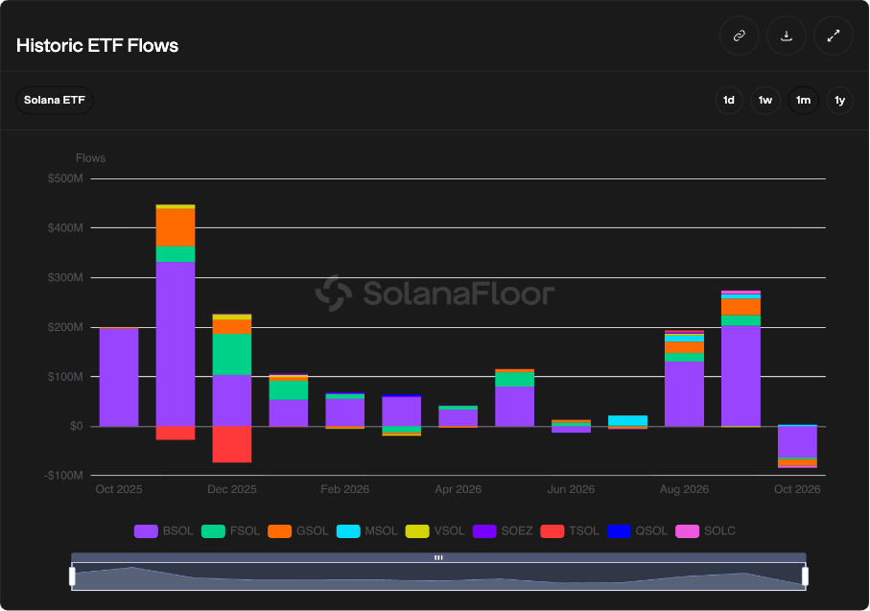Click the green FSOL segment in Dec 2025
The height and width of the screenshot is (611, 870).
(232, 355)
